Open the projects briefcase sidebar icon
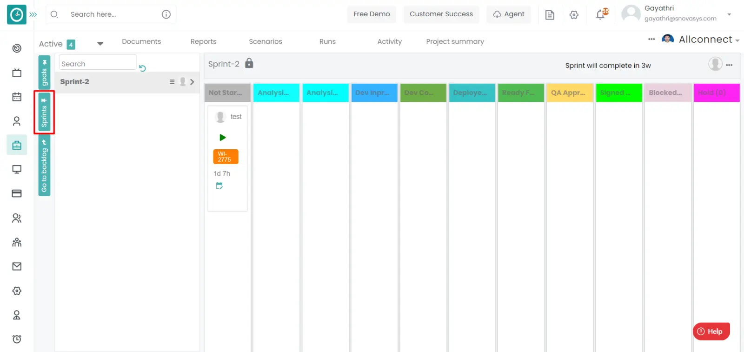 click(x=17, y=145)
